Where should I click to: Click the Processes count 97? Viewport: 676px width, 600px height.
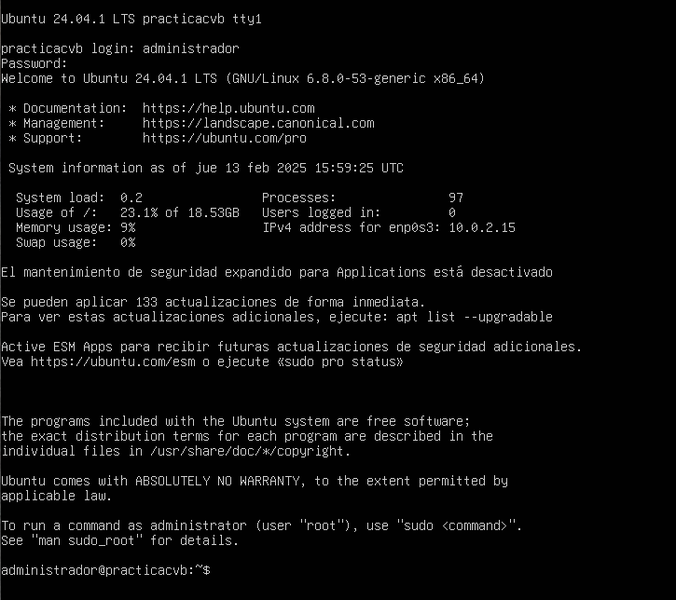coord(456,198)
